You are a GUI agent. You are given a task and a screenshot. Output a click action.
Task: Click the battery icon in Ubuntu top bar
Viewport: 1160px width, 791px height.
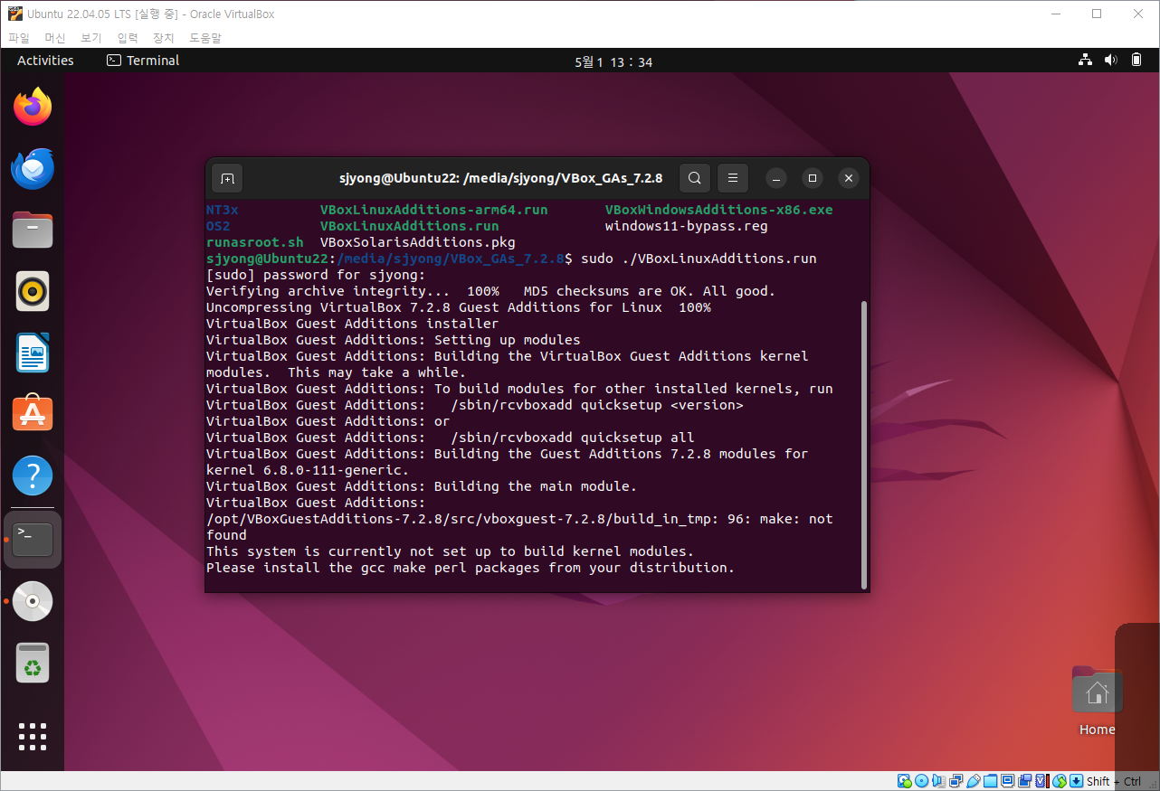click(x=1136, y=61)
